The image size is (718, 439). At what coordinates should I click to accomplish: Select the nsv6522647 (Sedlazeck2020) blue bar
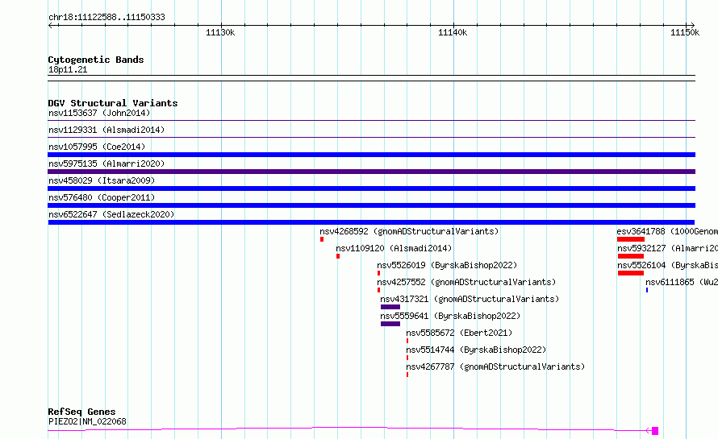pos(371,222)
